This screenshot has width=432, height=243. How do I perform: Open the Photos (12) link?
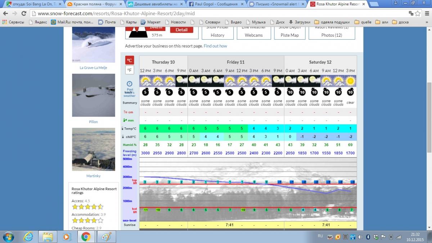point(332,35)
